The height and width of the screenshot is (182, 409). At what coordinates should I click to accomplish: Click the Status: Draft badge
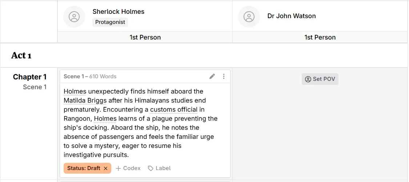pyautogui.click(x=84, y=168)
